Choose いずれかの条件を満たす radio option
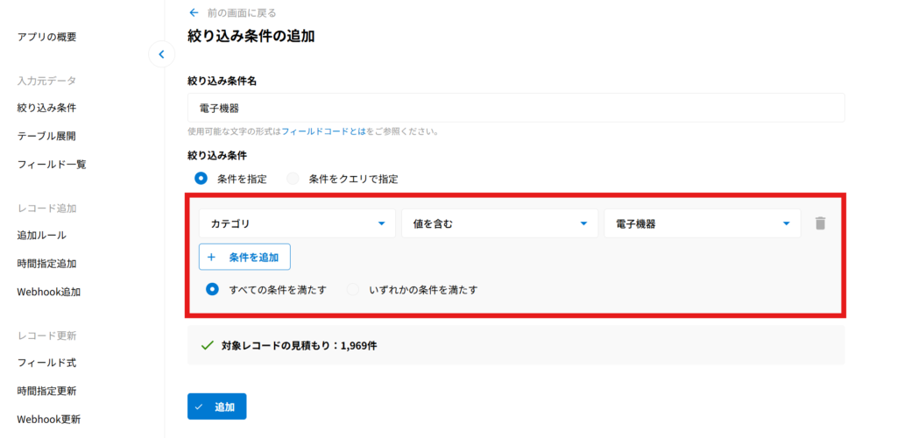The image size is (897, 438). (x=353, y=289)
